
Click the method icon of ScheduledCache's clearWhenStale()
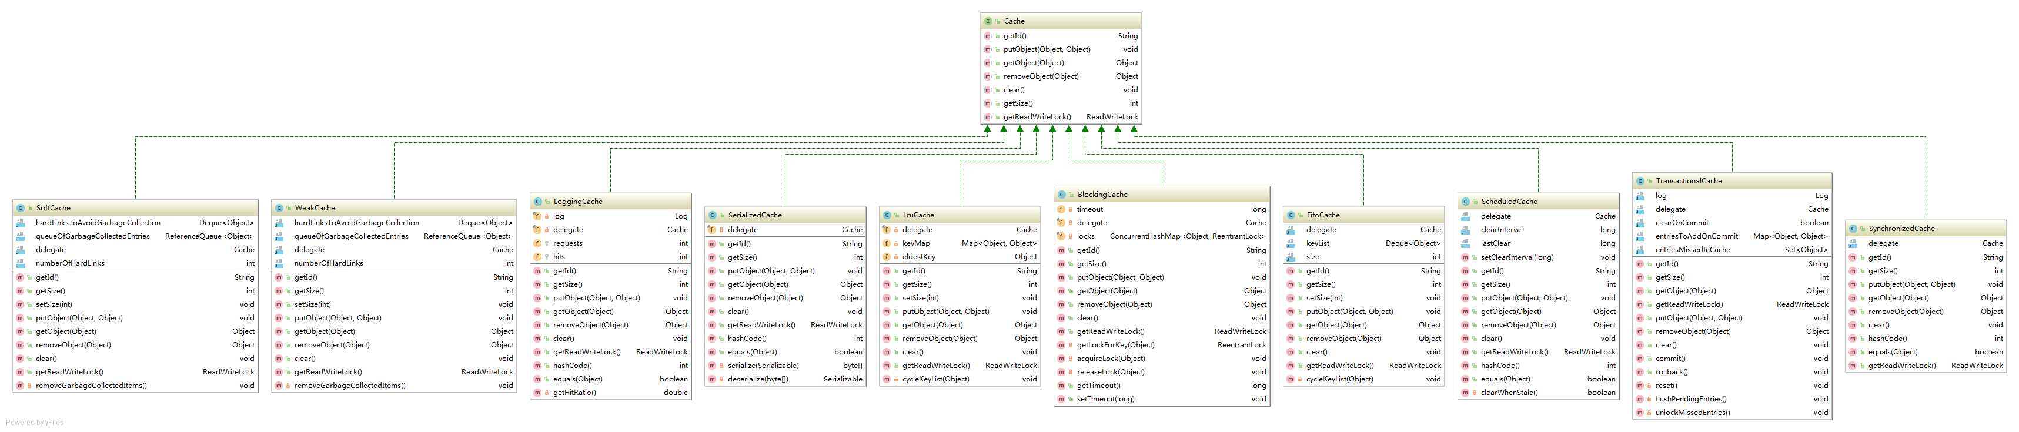coord(1465,393)
